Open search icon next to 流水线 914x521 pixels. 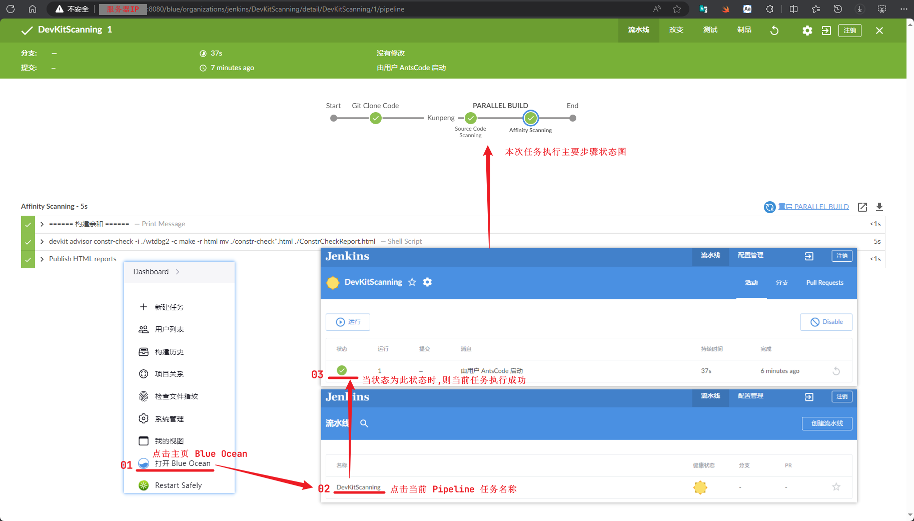tap(364, 423)
